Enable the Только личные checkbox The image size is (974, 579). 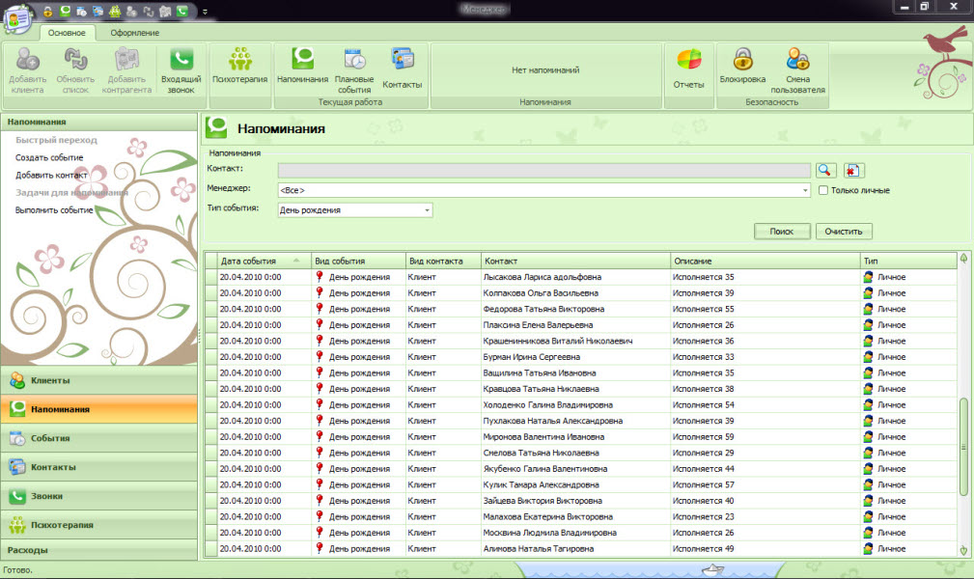(x=822, y=190)
